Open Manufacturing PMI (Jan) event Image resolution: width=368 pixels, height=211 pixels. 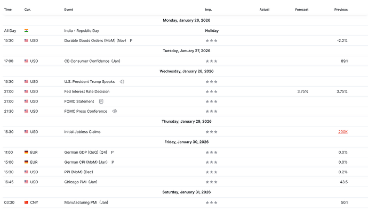(x=86, y=202)
